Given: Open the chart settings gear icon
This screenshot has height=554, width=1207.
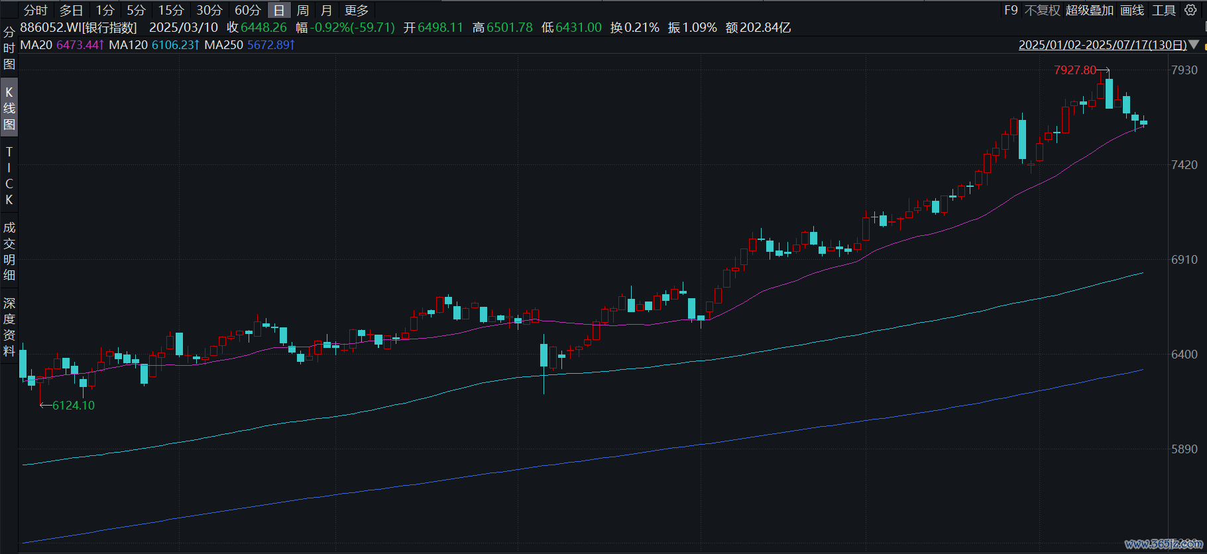Looking at the screenshot, I should click(x=1190, y=10).
